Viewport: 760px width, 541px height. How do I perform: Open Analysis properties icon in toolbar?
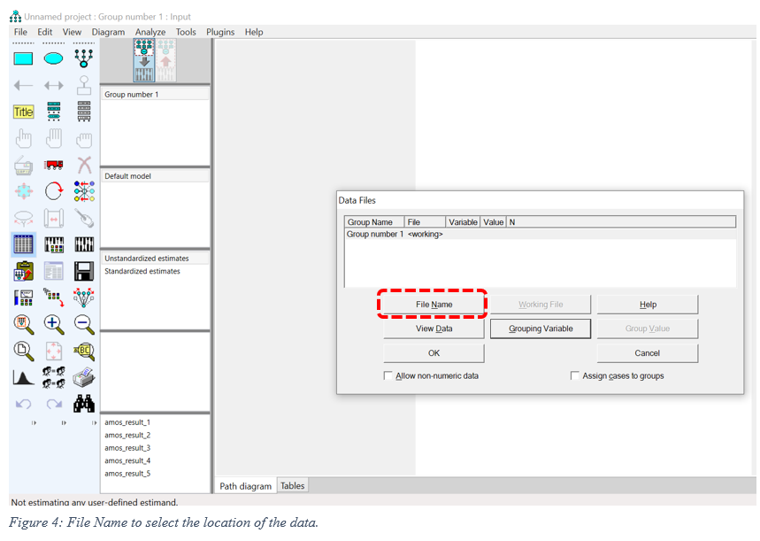(x=54, y=244)
